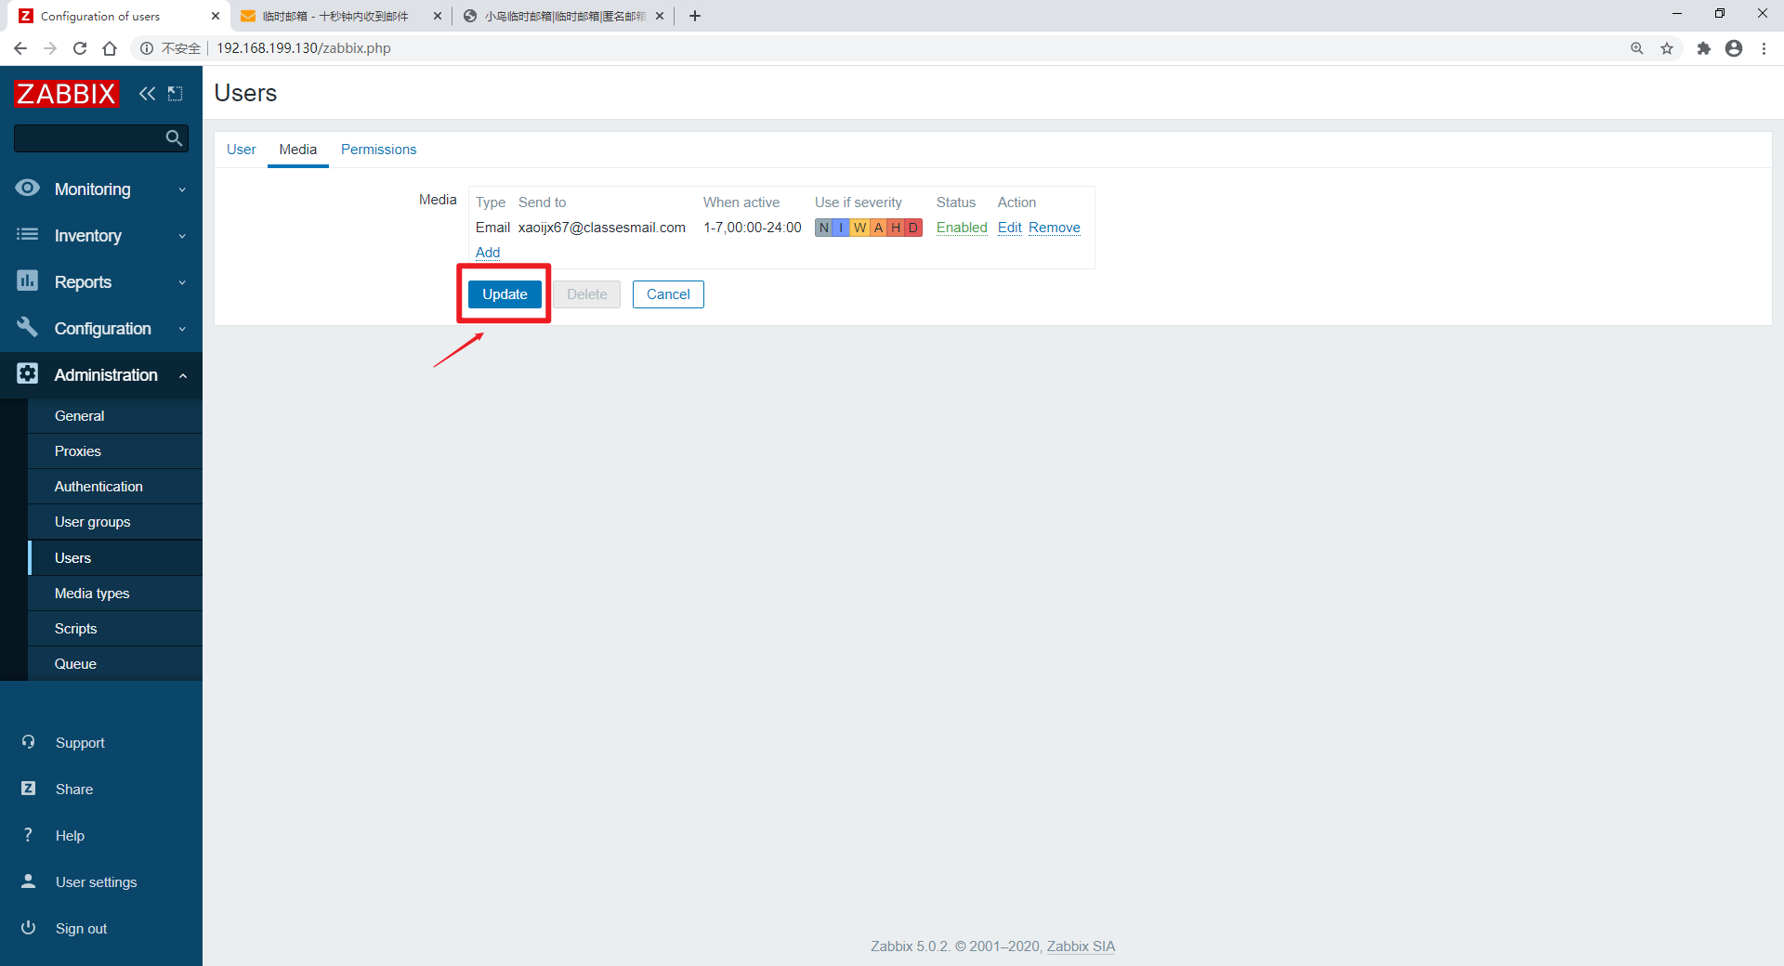Click the N (Not classified) severity swatch
Viewport: 1784px width, 966px height.
pyautogui.click(x=823, y=228)
